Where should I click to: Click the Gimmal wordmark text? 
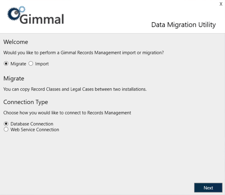42,19
